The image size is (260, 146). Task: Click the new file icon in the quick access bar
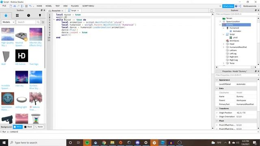tap(11, 6)
